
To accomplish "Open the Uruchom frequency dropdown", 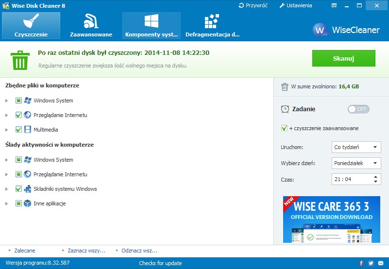I will [356, 147].
